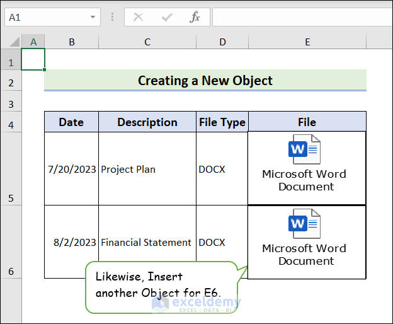Click the Name Box showing A1

pyautogui.click(x=44, y=18)
